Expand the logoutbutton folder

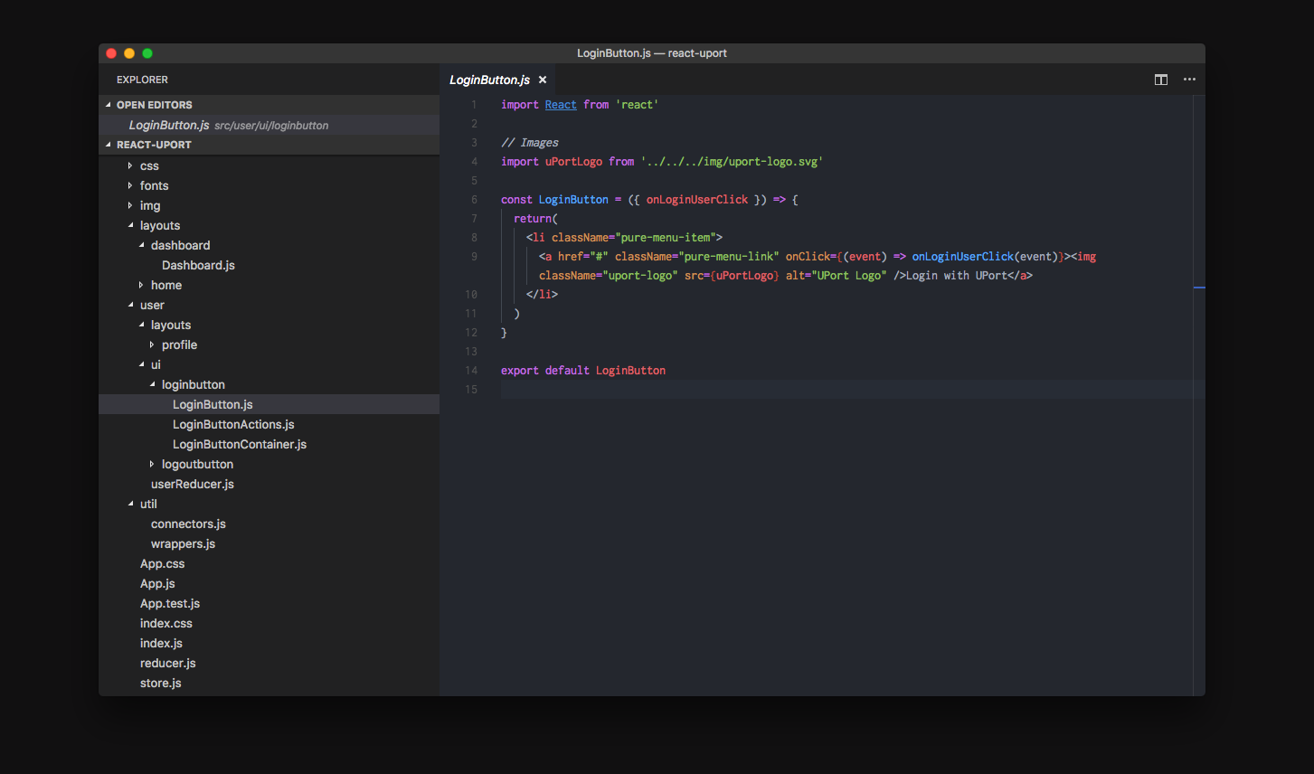[x=197, y=465]
